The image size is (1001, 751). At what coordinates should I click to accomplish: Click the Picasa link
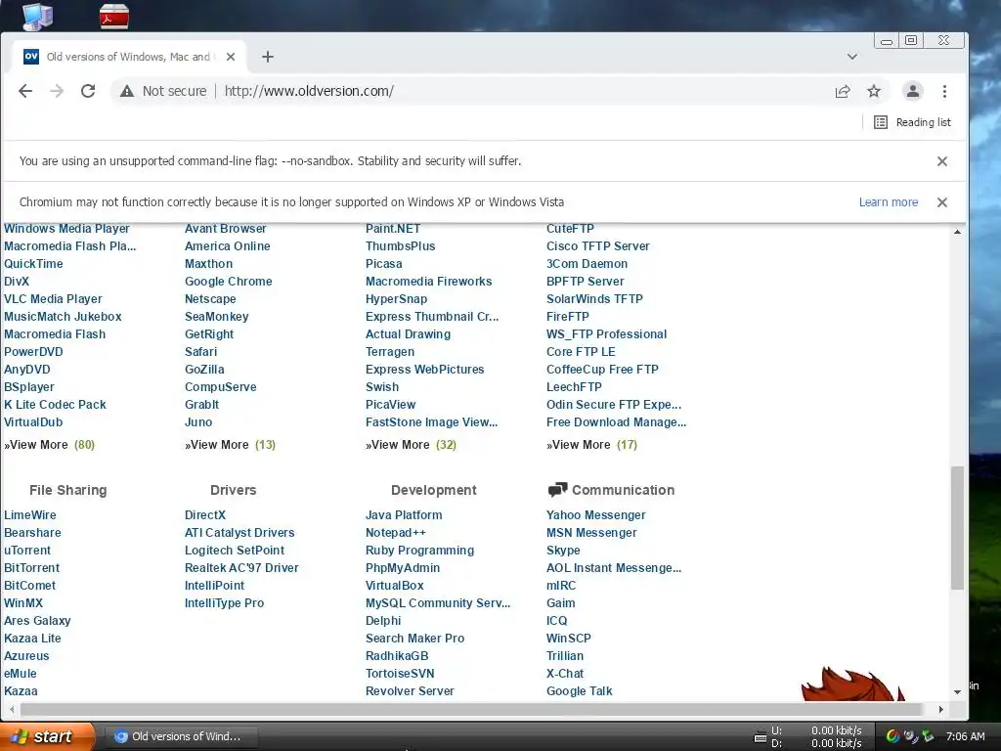[383, 264]
